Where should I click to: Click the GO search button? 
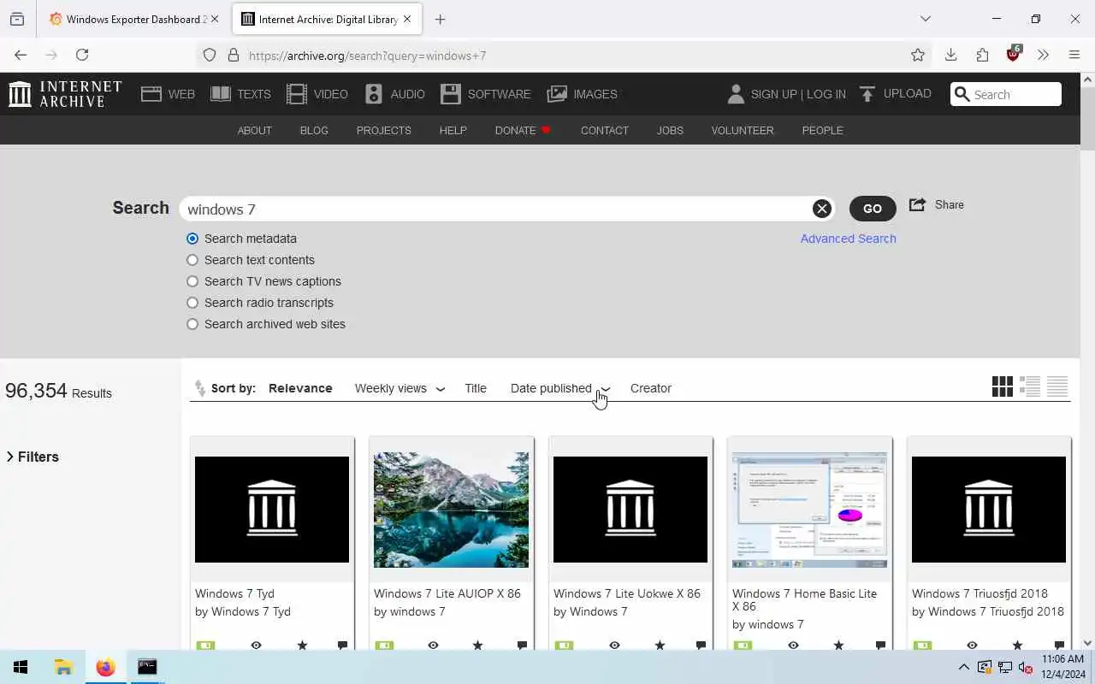[x=873, y=209]
